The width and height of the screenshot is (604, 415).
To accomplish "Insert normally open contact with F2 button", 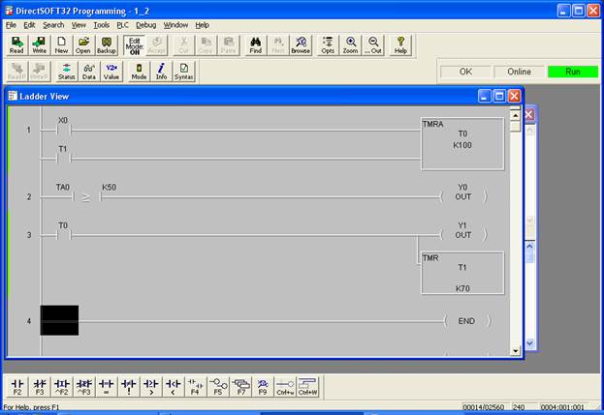I will pyautogui.click(x=17, y=386).
